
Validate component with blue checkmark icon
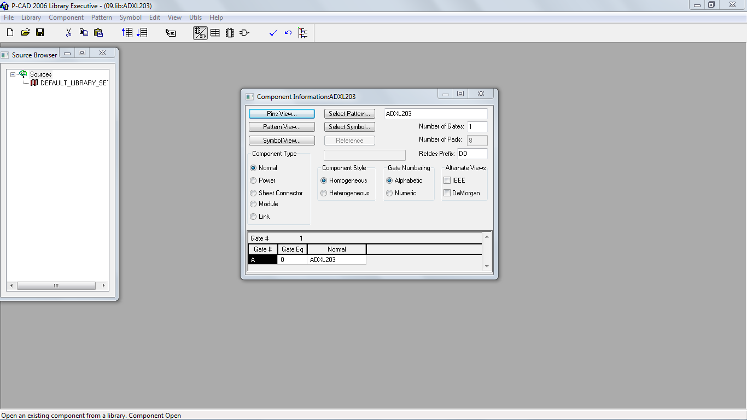coord(273,33)
